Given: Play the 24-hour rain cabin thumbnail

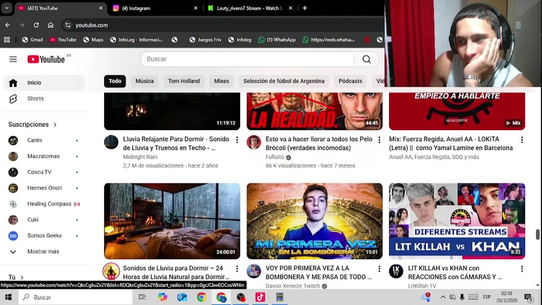Looking at the screenshot, I should 172,221.
